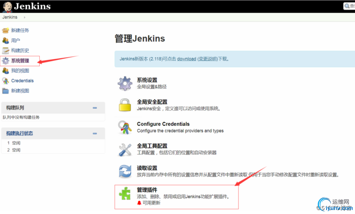355x214 pixels.
Task: Click executor 1 空闲 status row
Action: click(53, 143)
